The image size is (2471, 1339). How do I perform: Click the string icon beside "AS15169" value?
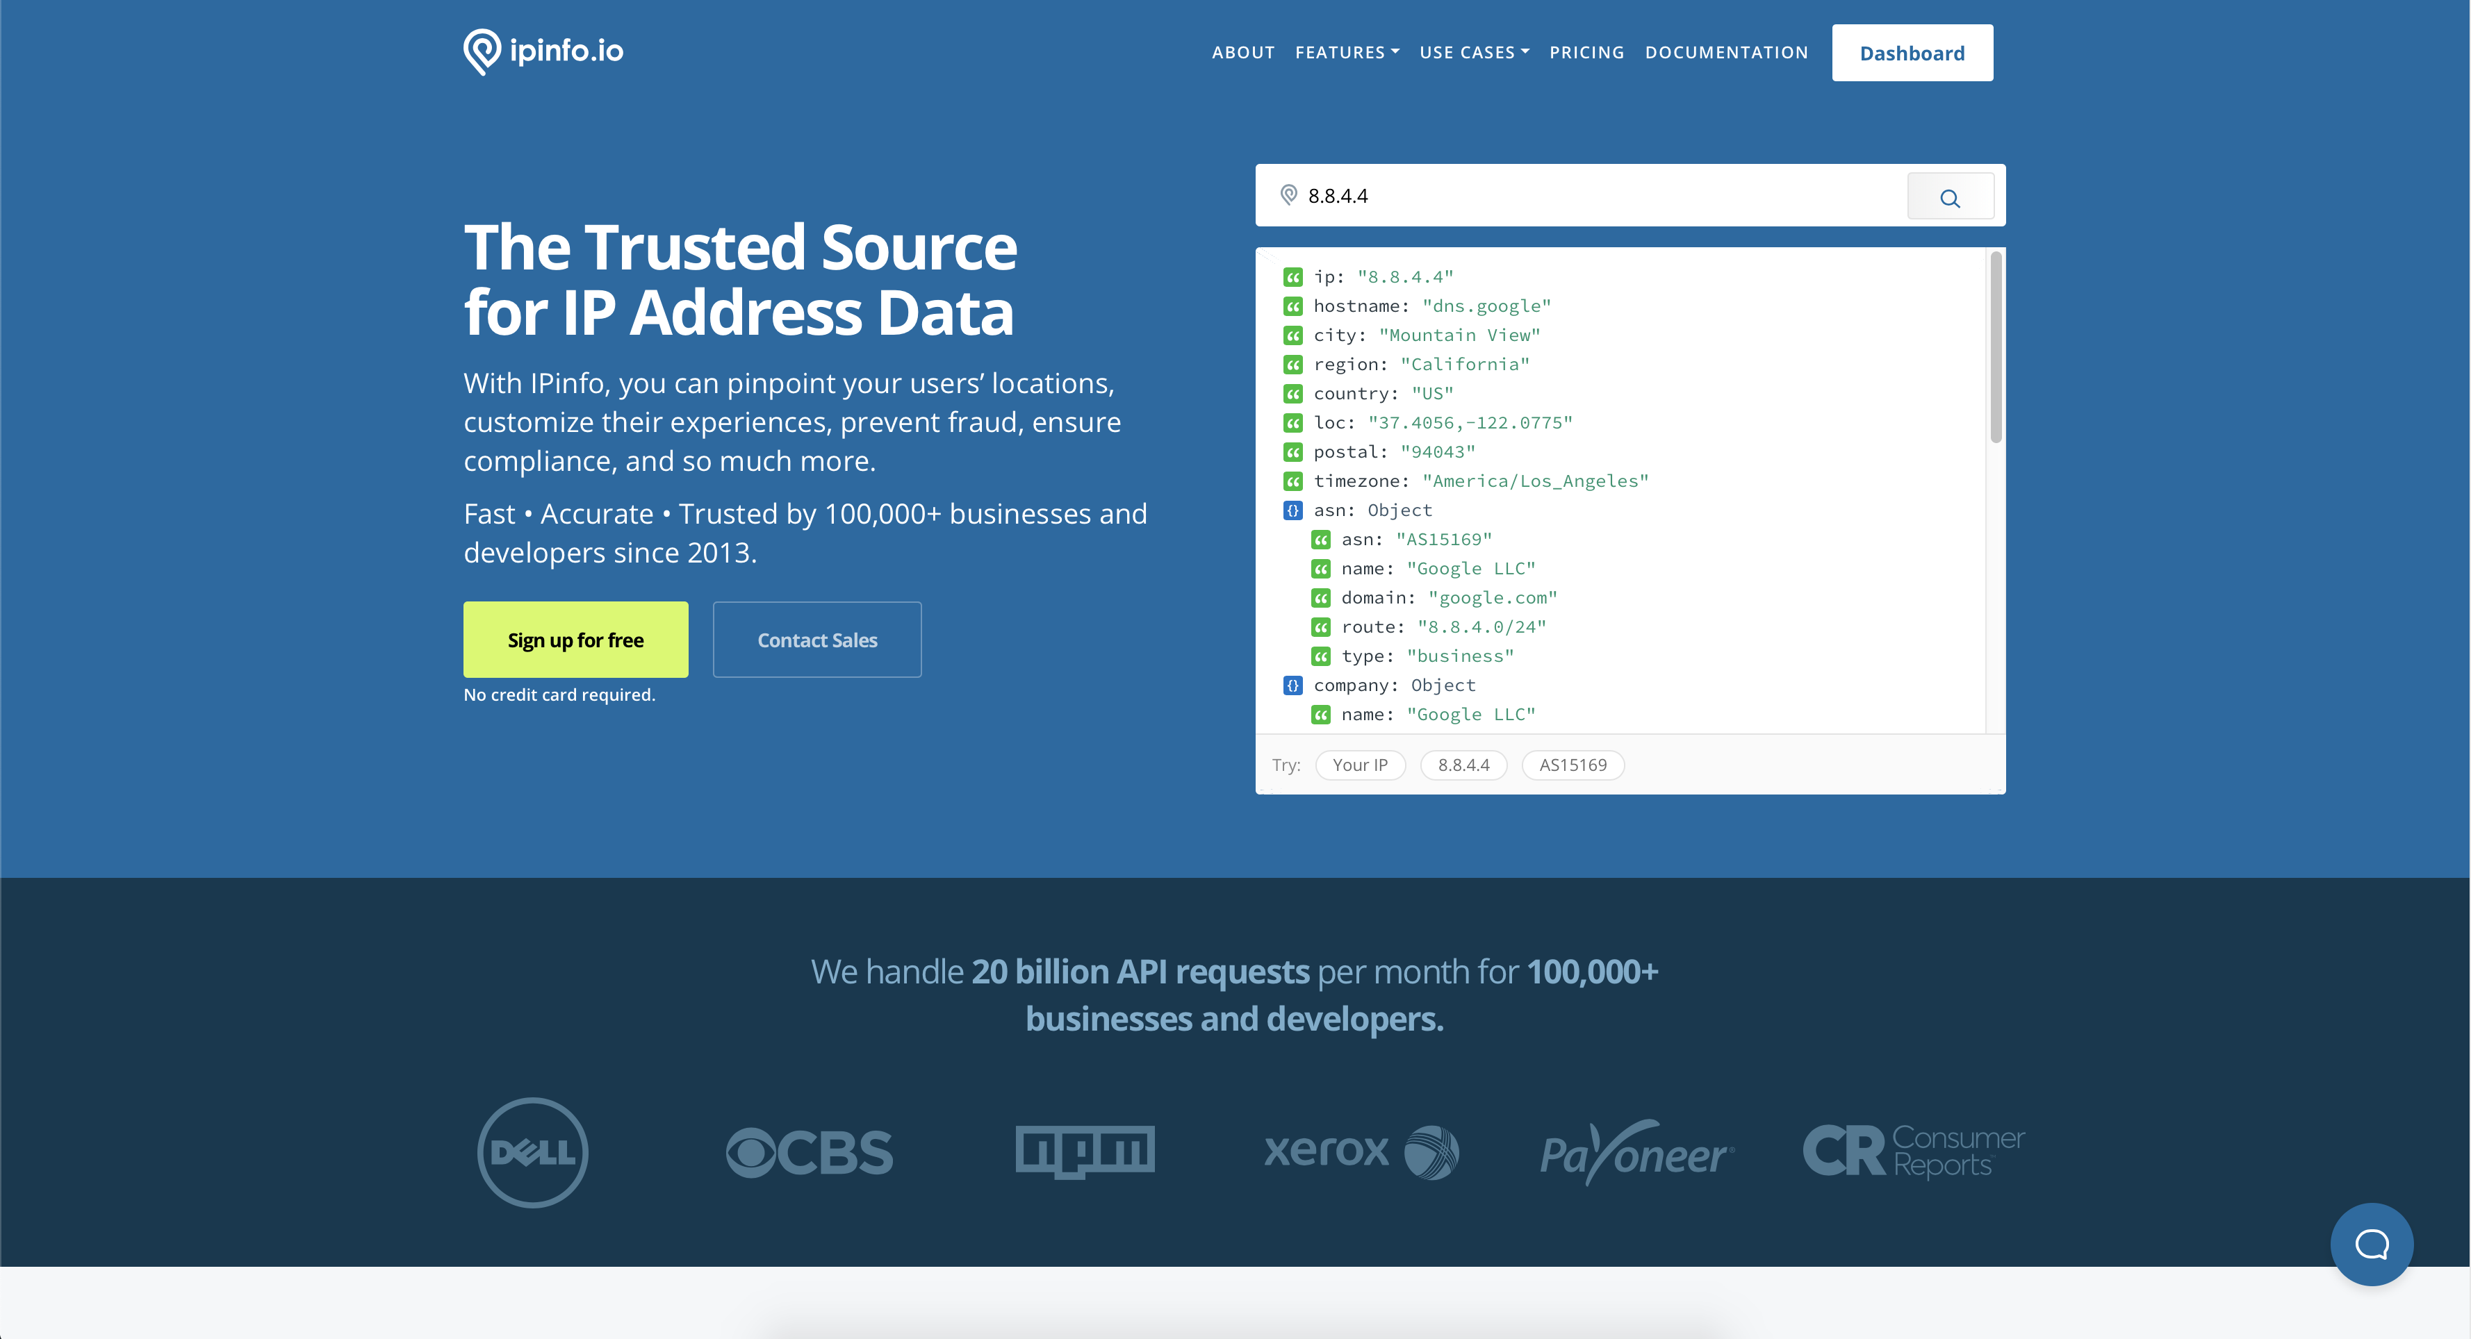click(1321, 540)
